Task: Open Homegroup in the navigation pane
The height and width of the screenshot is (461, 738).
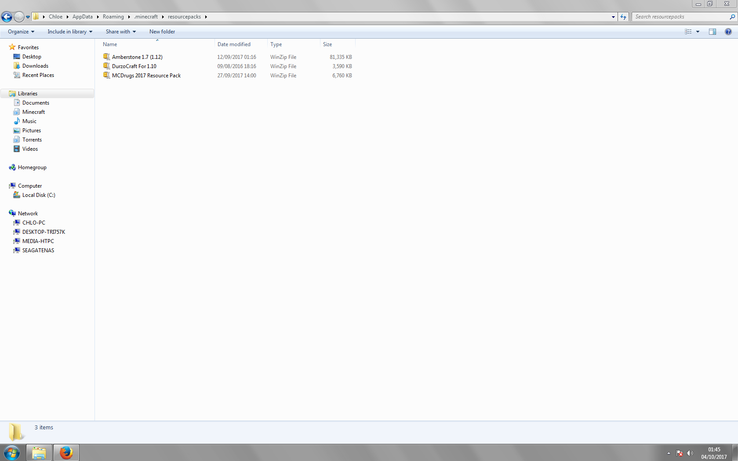Action: tap(32, 167)
